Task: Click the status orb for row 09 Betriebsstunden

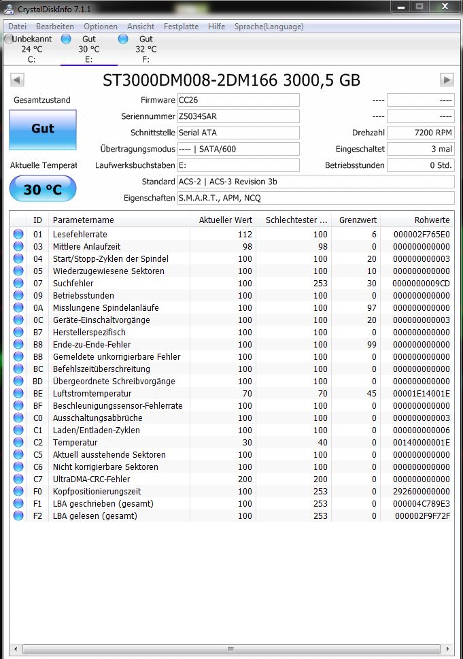Action: point(18,295)
